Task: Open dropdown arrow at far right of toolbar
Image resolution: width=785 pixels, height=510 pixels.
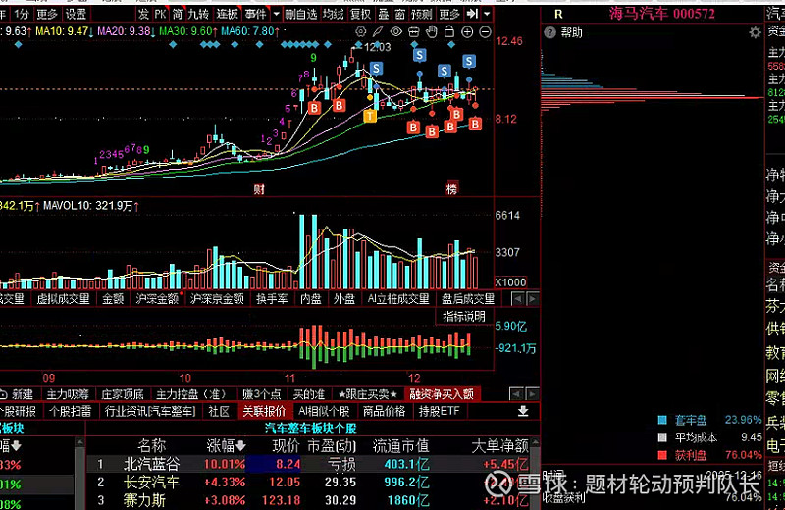Action: (x=487, y=14)
